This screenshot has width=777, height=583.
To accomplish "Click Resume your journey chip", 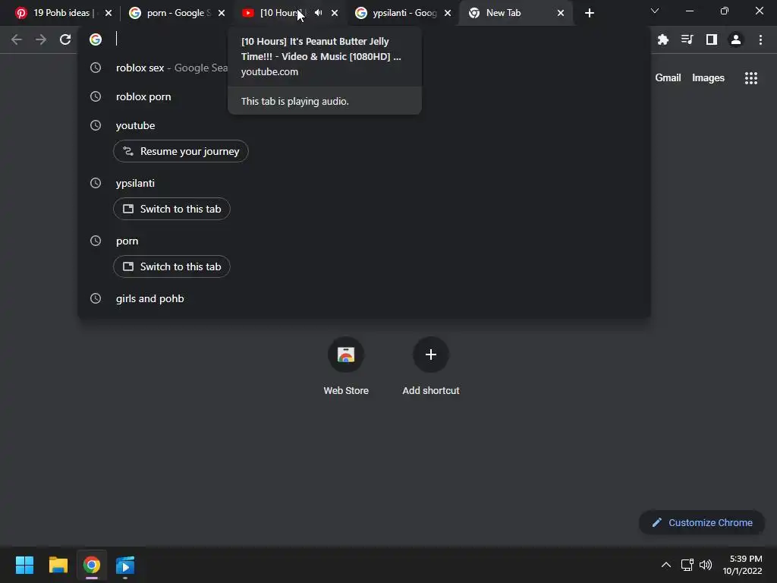I will [181, 151].
